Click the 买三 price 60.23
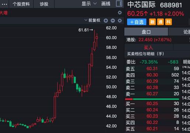This screenshot has width=190, height=133. [152, 116]
